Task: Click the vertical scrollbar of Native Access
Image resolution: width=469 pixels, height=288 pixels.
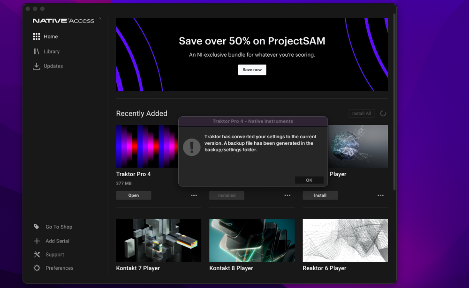Action: 394,102
